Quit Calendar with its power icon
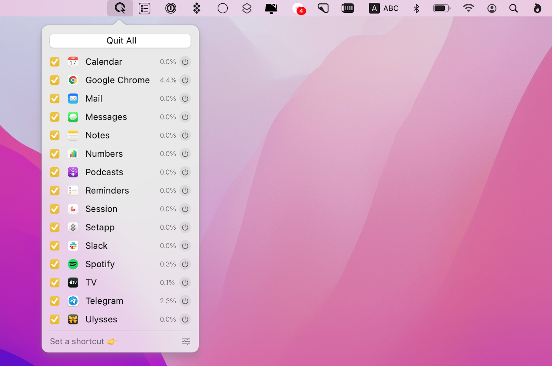552x366 pixels. pos(185,62)
